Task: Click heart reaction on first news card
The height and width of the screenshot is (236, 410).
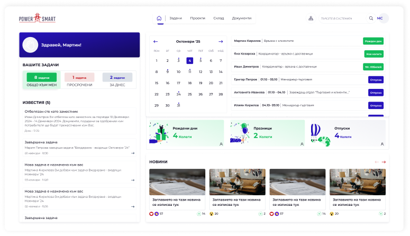Action: (x=151, y=214)
